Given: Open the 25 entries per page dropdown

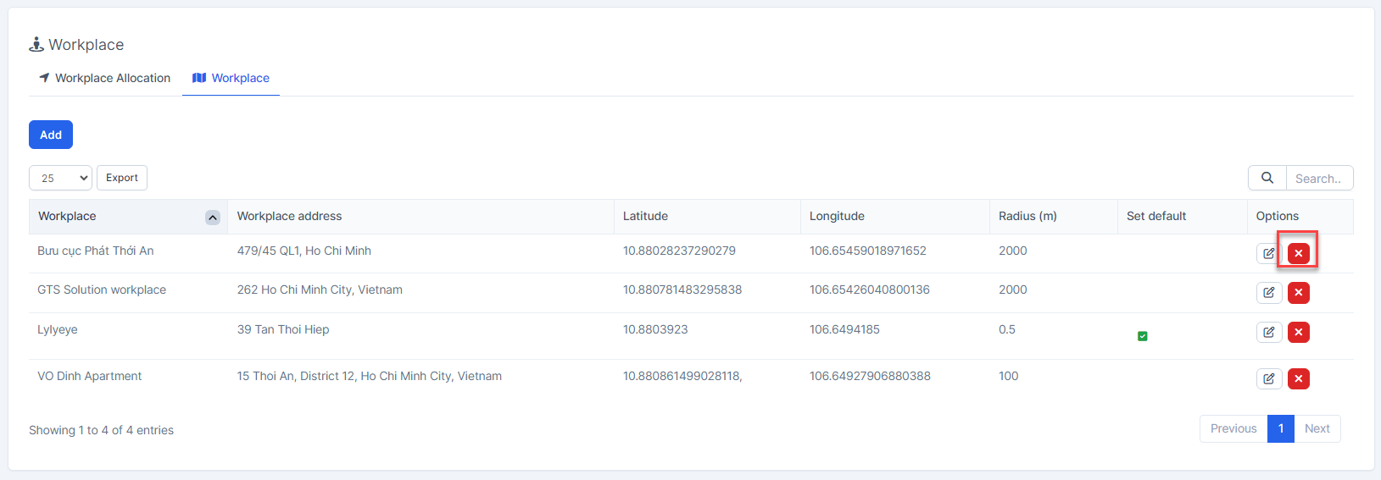Looking at the screenshot, I should click(x=60, y=178).
